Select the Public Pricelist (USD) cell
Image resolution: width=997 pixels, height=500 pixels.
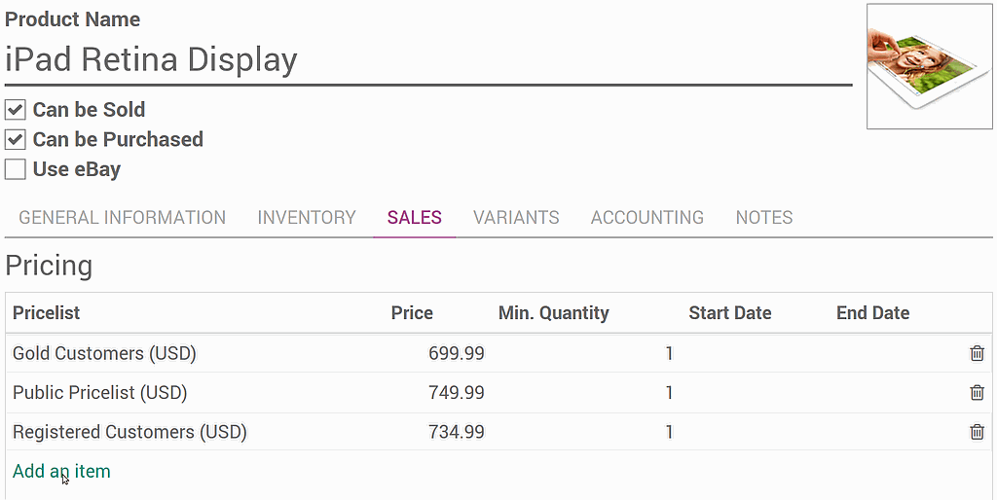click(x=99, y=392)
